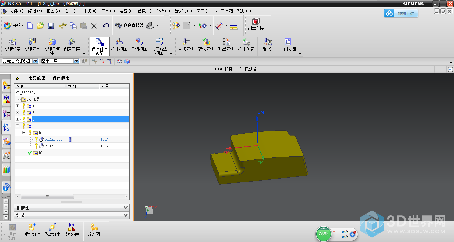Image resolution: width=454 pixels, height=242 pixels.
Task: Expand program group B
Action: point(18,113)
